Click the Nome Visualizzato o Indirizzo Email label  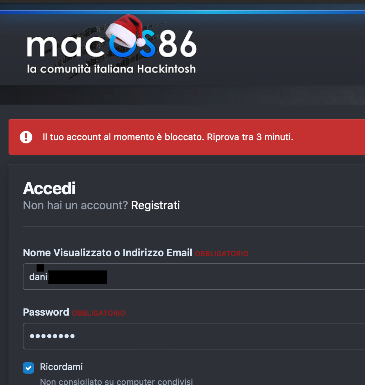(x=107, y=253)
